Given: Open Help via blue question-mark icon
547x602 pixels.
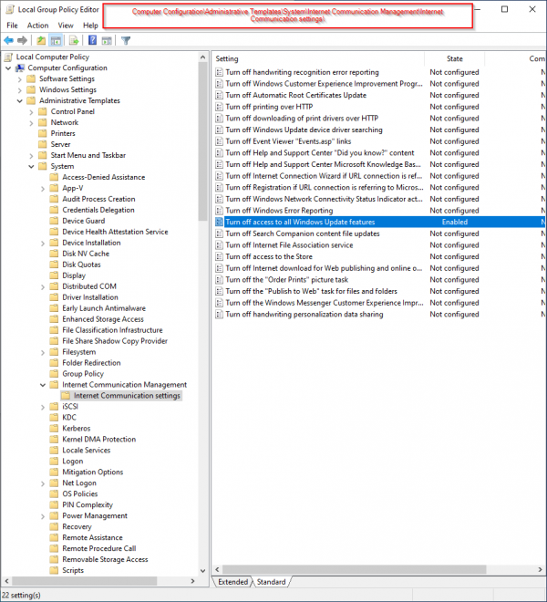Looking at the screenshot, I should point(92,40).
